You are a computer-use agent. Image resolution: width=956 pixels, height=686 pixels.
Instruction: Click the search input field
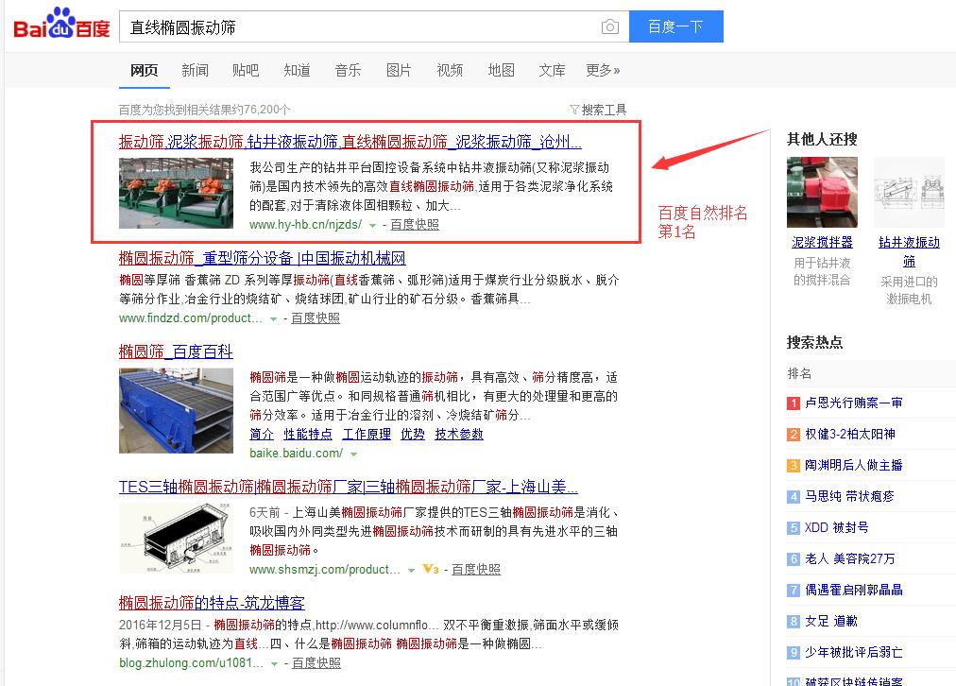(359, 27)
